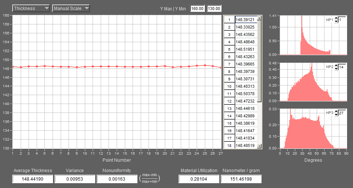
Task: Select list value 148.39665 in row 7
Action: (246, 64)
